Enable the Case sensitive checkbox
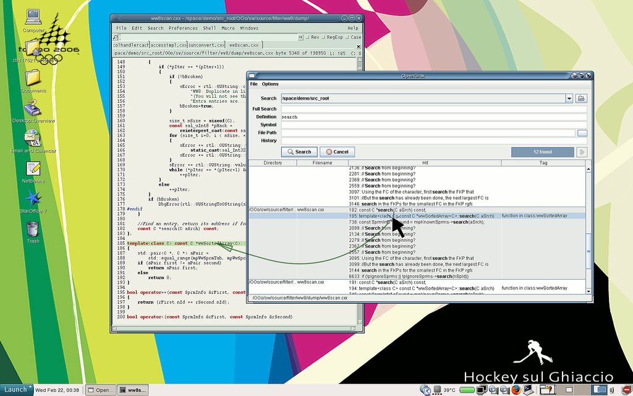633x396 pixels. point(347,37)
